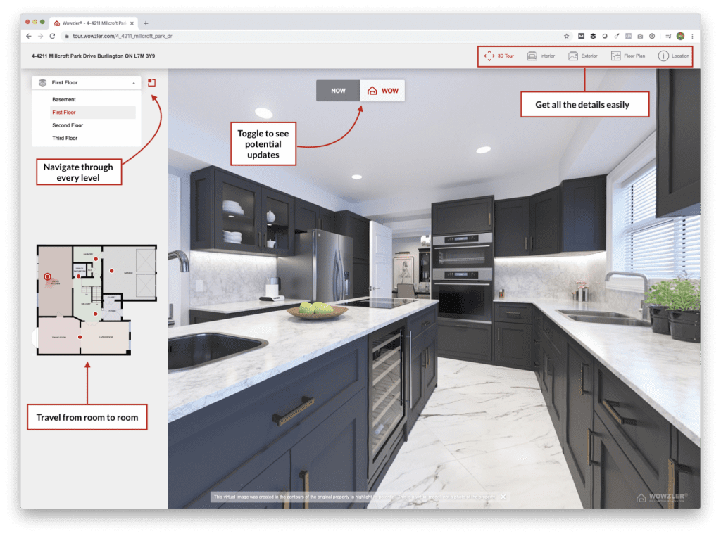Select Second Floor in the level list
Image resolution: width=721 pixels, height=536 pixels.
click(68, 125)
